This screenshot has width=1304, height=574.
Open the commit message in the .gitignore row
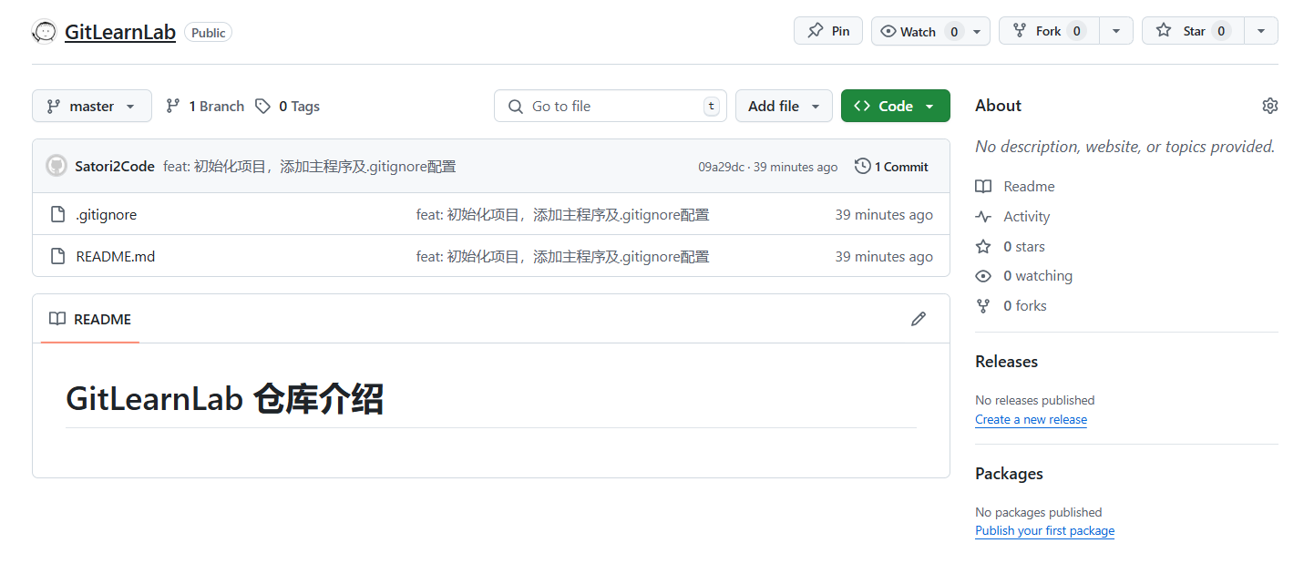point(563,215)
